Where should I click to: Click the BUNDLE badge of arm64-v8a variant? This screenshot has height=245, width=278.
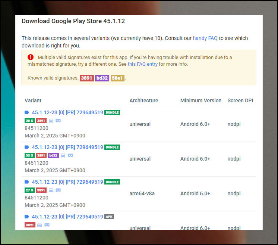tap(112, 182)
